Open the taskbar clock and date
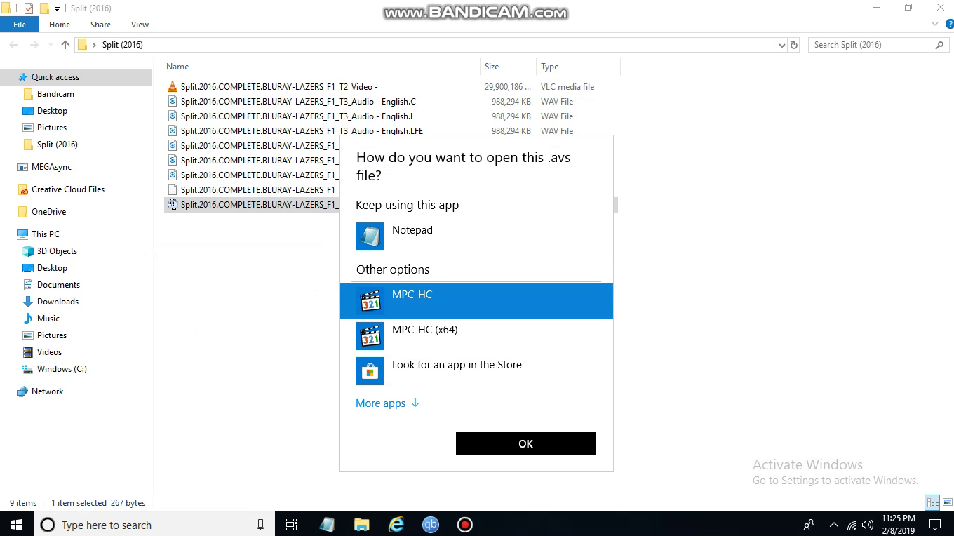The width and height of the screenshot is (954, 536). (x=899, y=525)
